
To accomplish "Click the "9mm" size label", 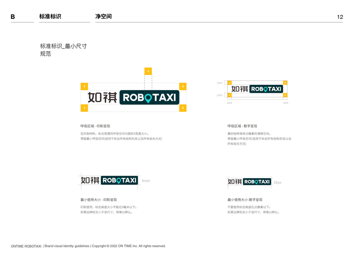I will [x=146, y=181].
